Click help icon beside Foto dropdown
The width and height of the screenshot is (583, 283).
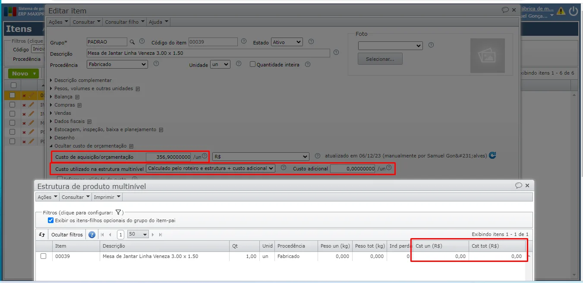point(431,45)
